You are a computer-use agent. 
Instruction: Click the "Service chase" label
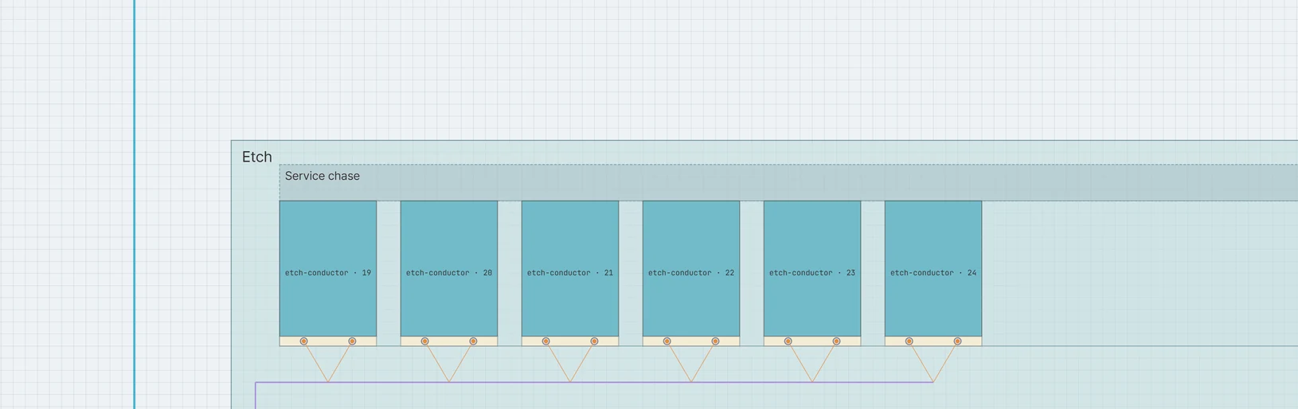point(322,176)
